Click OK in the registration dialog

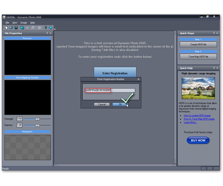120,105
